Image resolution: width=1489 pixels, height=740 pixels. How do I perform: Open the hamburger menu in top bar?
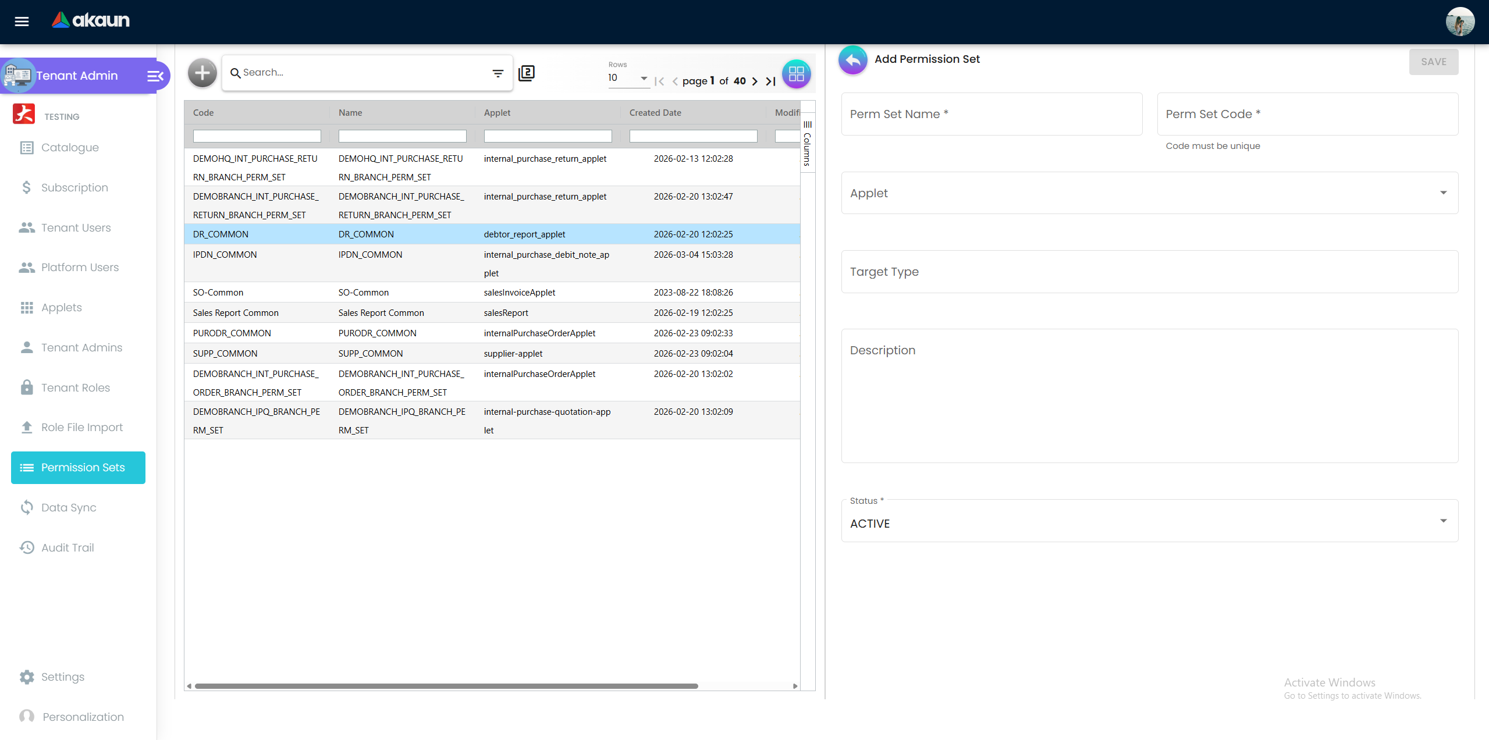(x=22, y=22)
